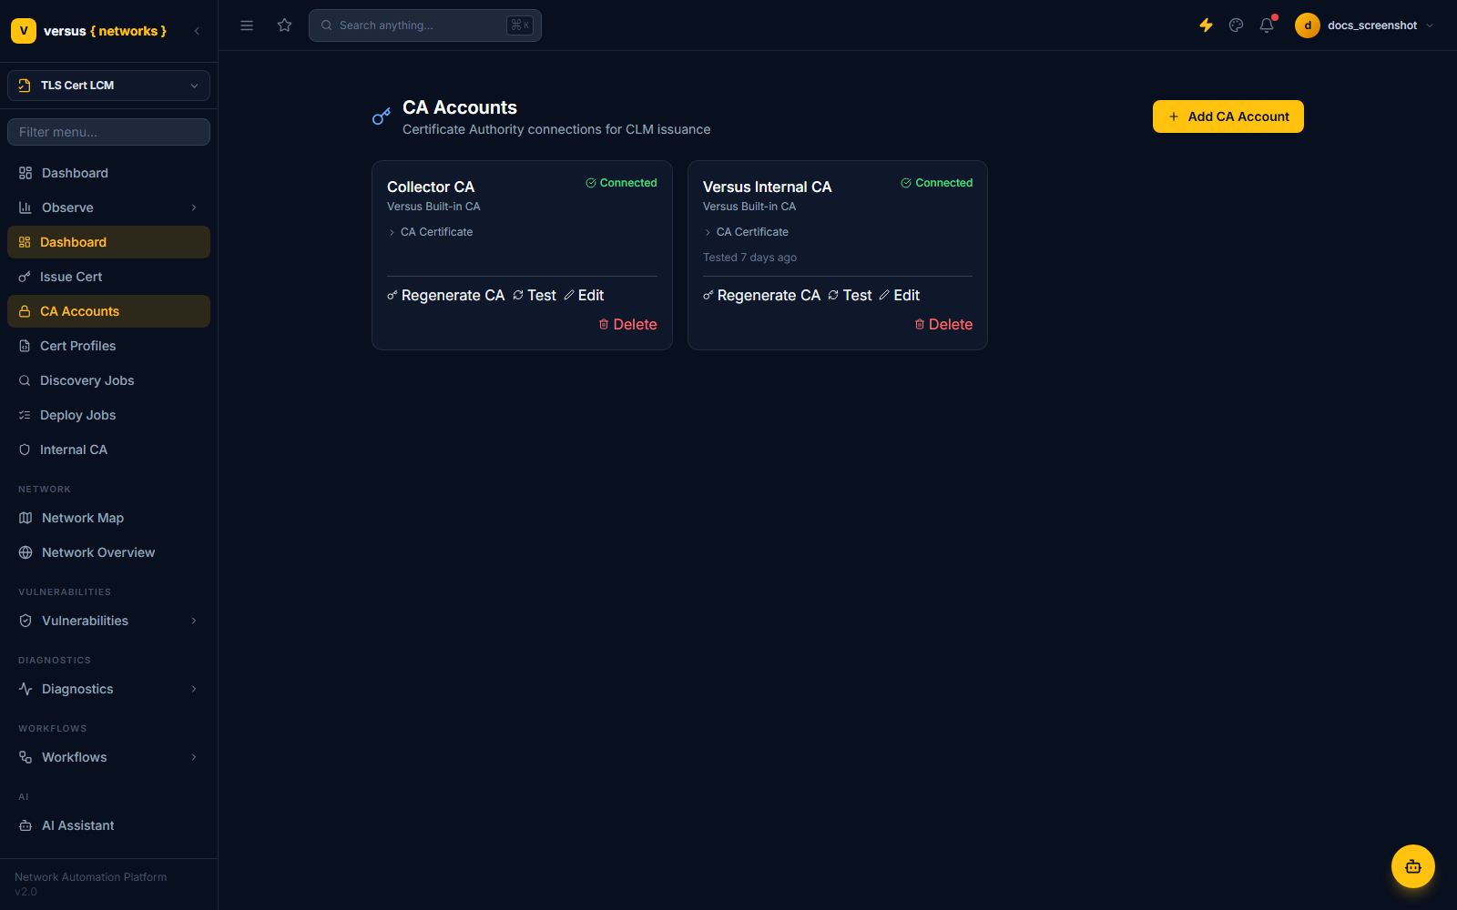Image resolution: width=1457 pixels, height=910 pixels.
Task: Click Connected status on Collector CA
Action: [621, 183]
